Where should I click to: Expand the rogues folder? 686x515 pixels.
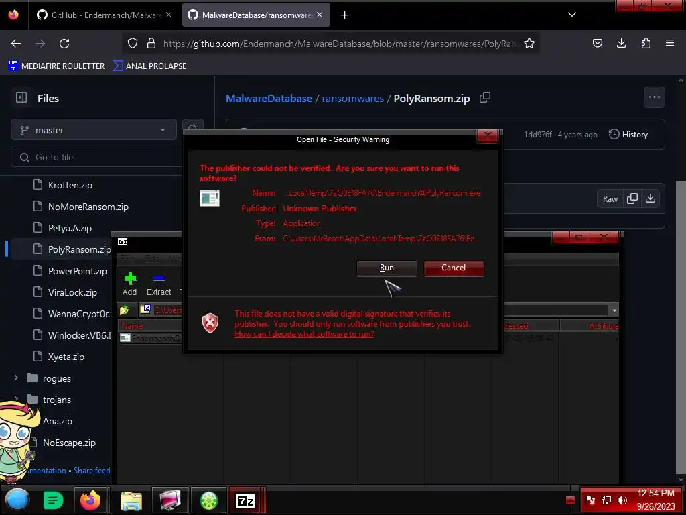point(16,378)
